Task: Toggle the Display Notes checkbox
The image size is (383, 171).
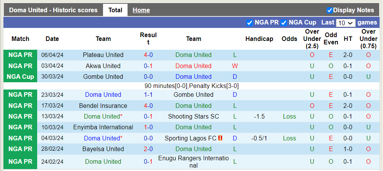Action: [329, 10]
